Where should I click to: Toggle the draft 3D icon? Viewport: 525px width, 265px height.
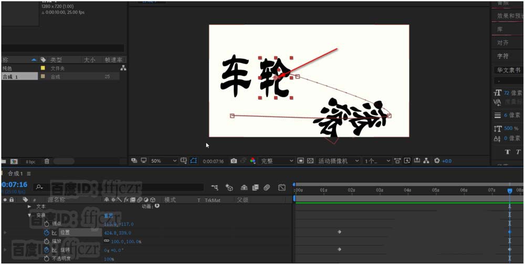[x=229, y=187]
